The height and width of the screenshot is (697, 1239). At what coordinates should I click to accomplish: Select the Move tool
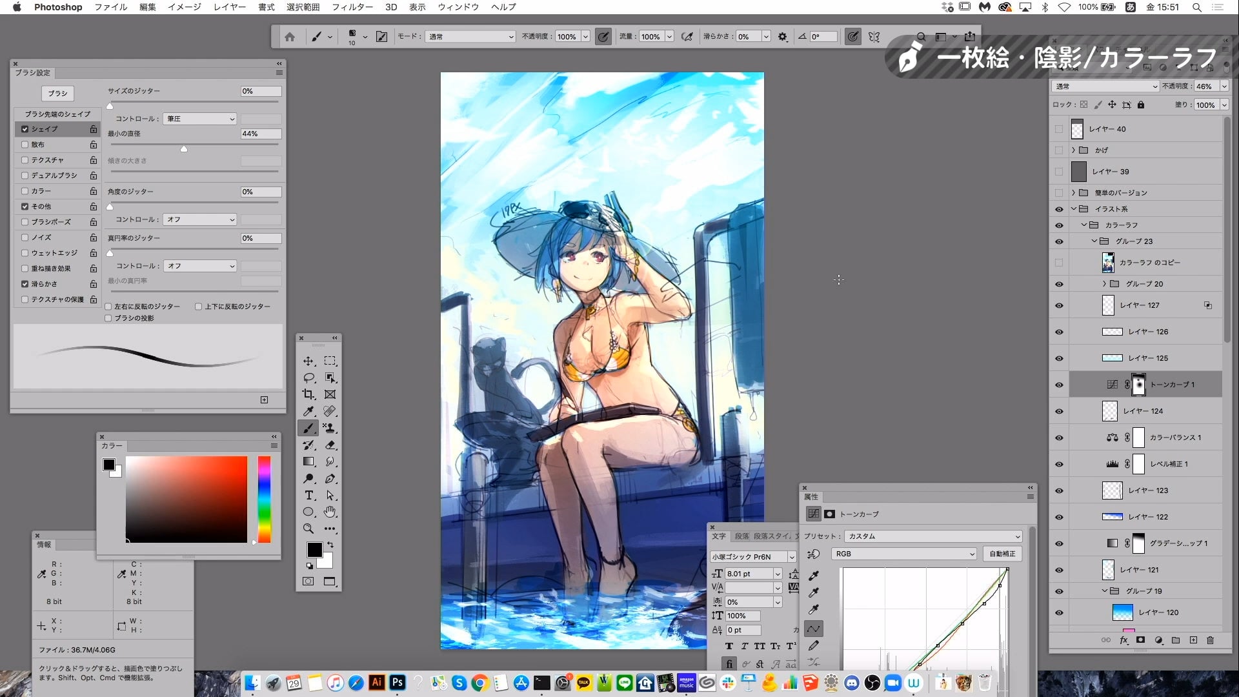coord(308,361)
